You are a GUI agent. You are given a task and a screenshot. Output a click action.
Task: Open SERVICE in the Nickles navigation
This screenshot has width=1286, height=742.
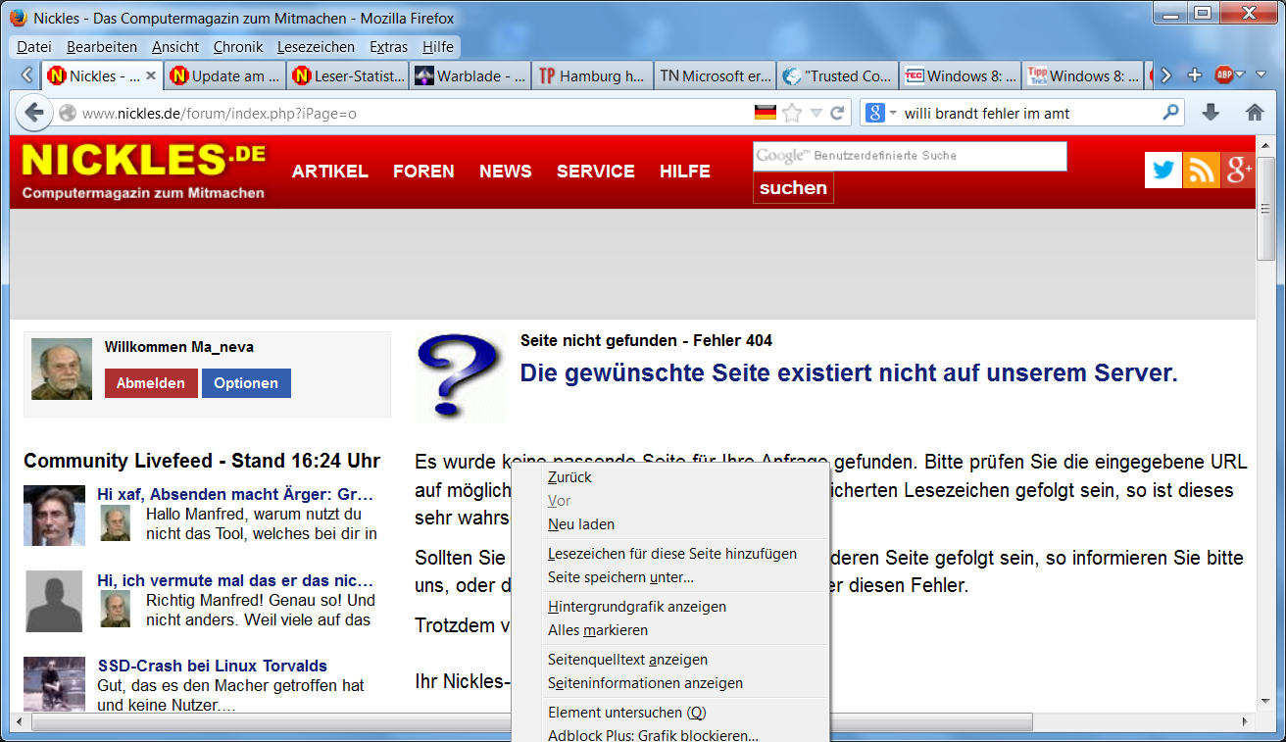pos(596,171)
